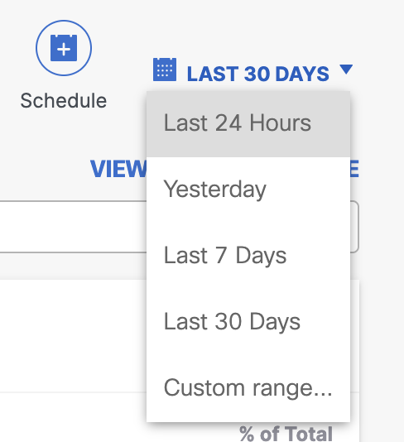This screenshot has width=404, height=442.
Task: Click the rounded box edge right of Last 7 Days
Action: click(x=354, y=227)
